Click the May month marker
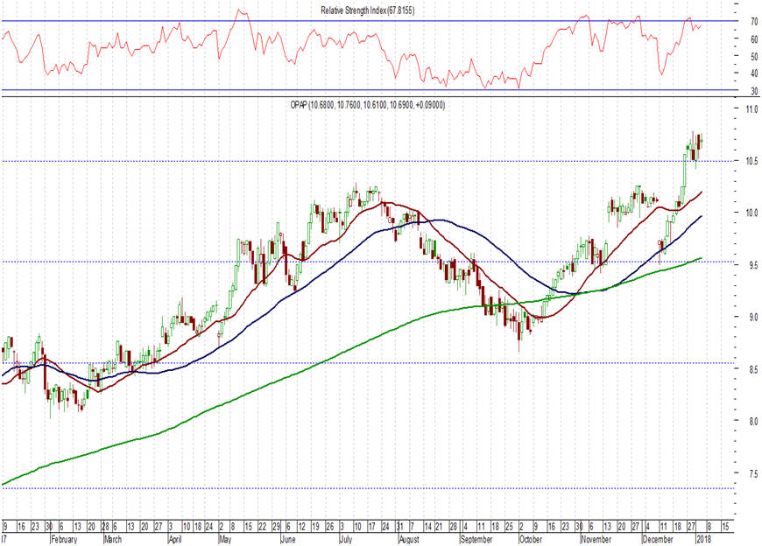This screenshot has height=546, width=762. 225,539
